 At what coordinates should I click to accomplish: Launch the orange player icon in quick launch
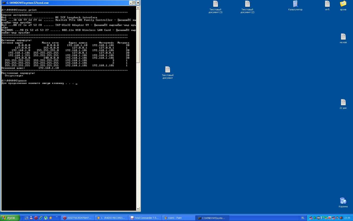point(50,218)
